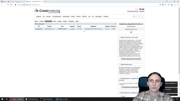Open the InfiniteEducation profile link
Viewport: 180px width, 101px height.
coord(133,11)
